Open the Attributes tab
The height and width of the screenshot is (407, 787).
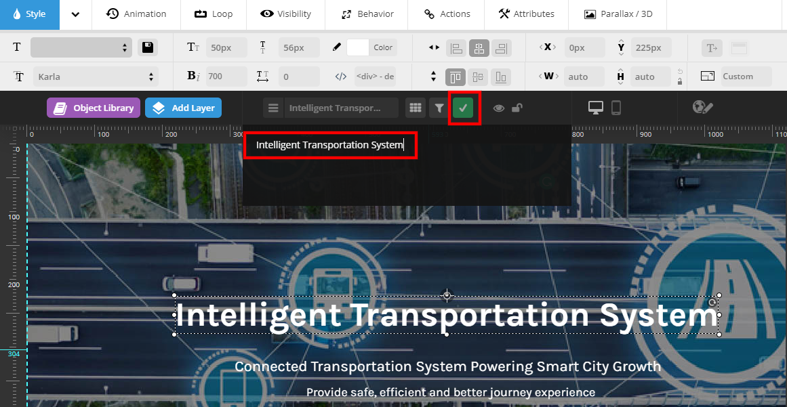(527, 14)
